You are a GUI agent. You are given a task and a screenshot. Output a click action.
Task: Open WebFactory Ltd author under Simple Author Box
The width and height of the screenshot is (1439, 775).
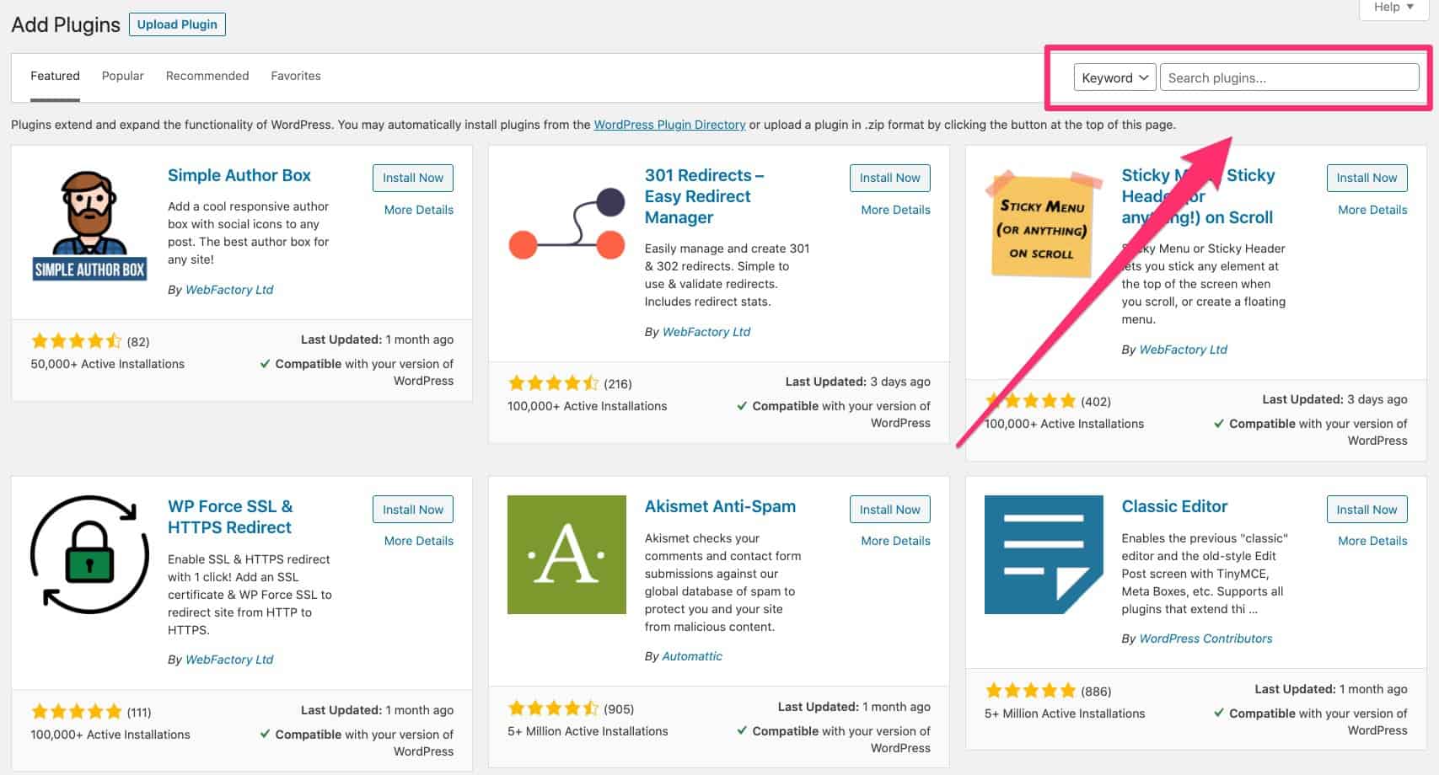229,290
